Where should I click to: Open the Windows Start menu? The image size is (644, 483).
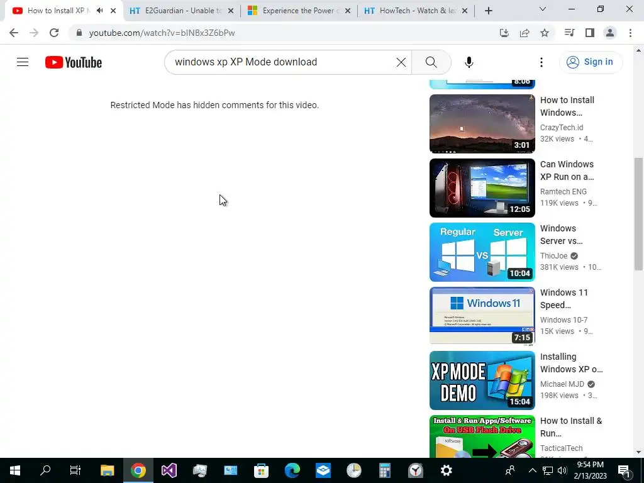15,470
